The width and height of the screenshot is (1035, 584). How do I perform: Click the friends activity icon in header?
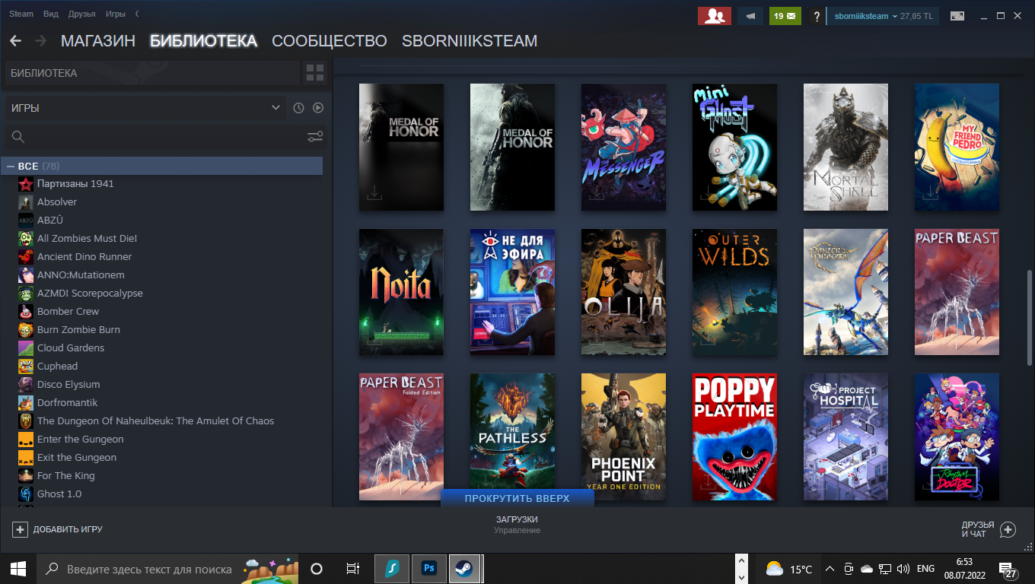[x=714, y=16]
